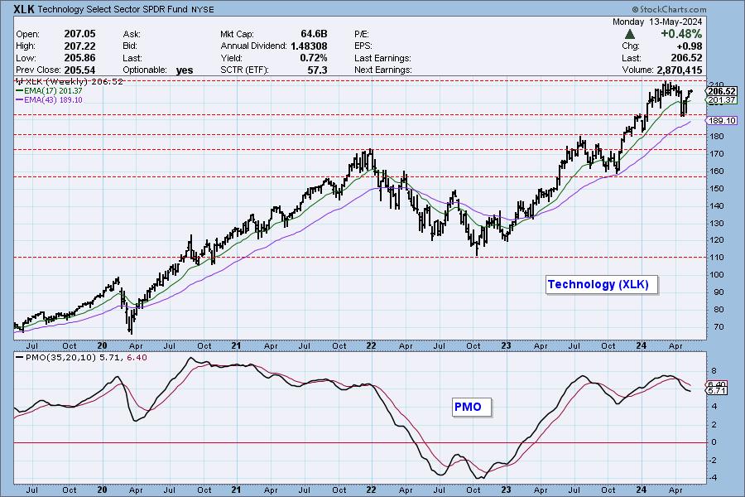The height and width of the screenshot is (497, 745).
Task: Click the Last value 206.52 in the header
Action: click(x=686, y=58)
